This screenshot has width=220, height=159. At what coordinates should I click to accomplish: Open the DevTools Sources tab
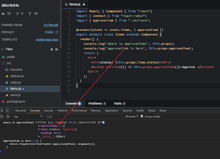pyautogui.click(x=49, y=110)
